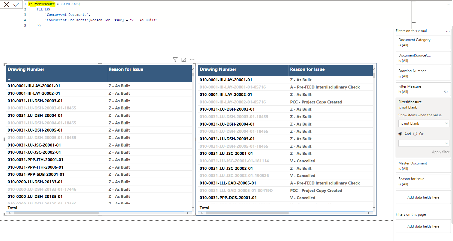Click first 'PCC - Project Copy Created' cell

click(x=316, y=102)
